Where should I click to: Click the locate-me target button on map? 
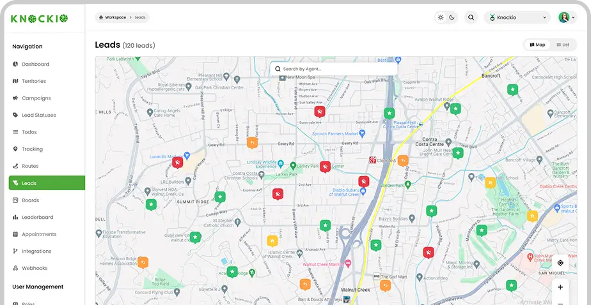pos(560,263)
